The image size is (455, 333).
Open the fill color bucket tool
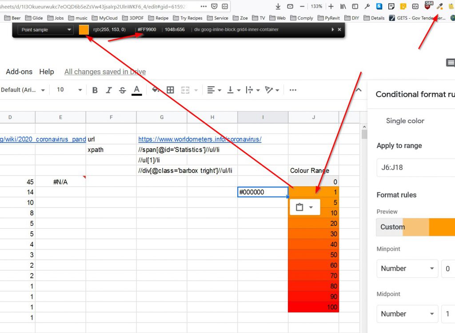156,90
